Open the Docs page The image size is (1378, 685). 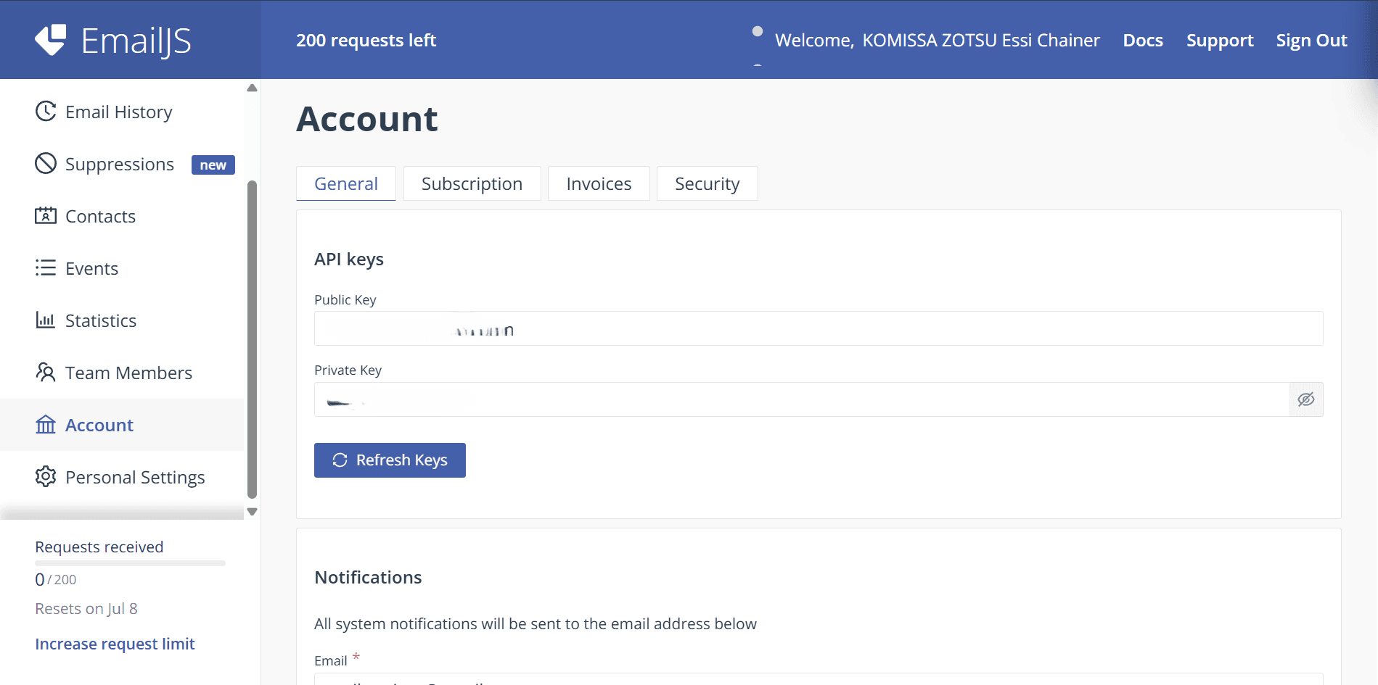point(1143,40)
